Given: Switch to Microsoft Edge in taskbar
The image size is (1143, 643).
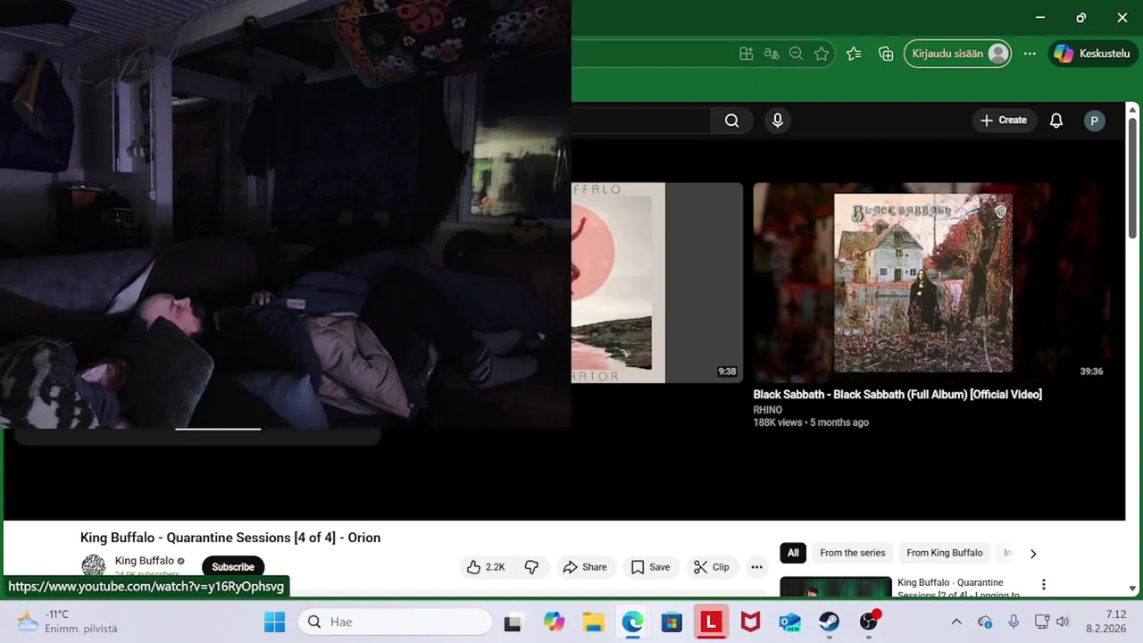Looking at the screenshot, I should 633,622.
